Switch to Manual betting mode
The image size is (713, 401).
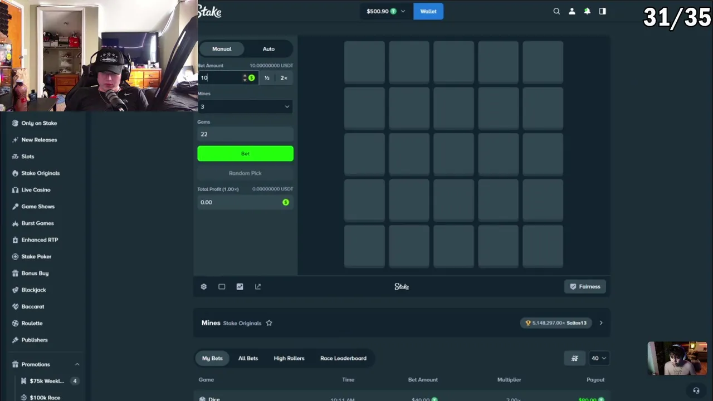point(222,49)
